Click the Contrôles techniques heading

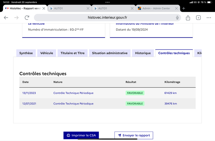[43, 74]
